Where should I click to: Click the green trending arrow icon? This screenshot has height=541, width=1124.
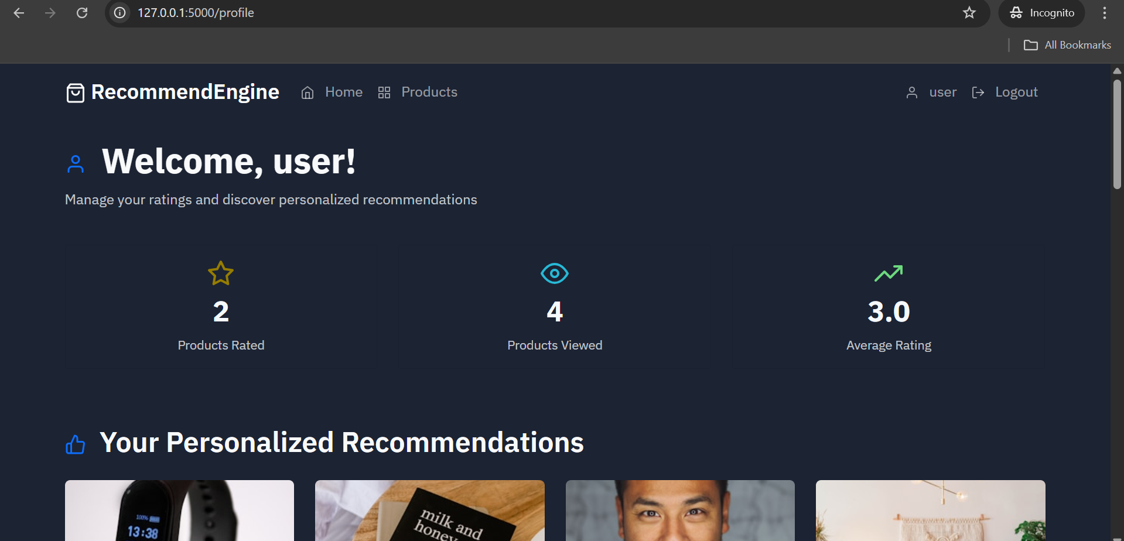tap(889, 273)
